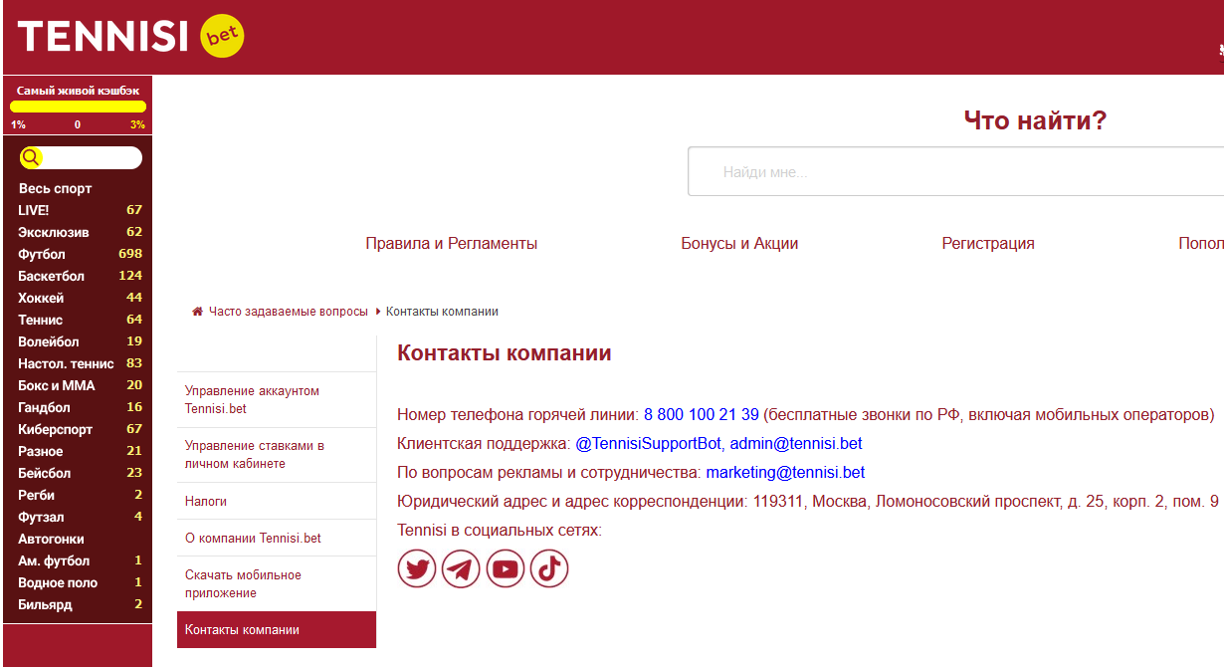Open Tennisi TikTok profile icon
1224x667 pixels.
(x=549, y=568)
